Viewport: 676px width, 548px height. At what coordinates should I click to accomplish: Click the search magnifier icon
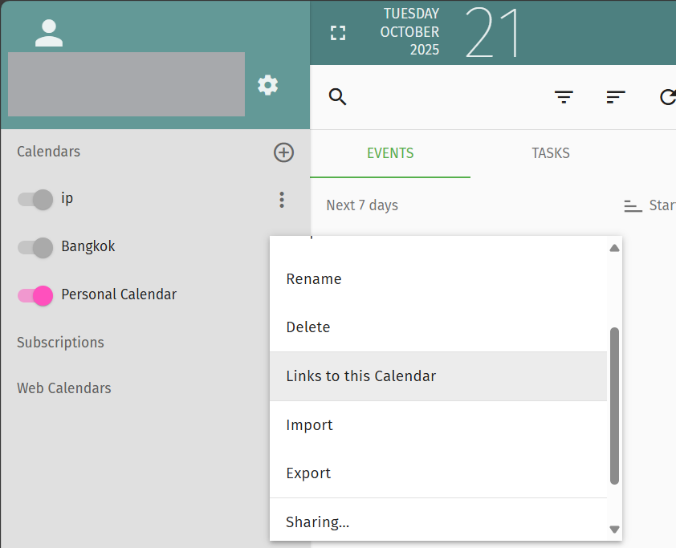[338, 97]
